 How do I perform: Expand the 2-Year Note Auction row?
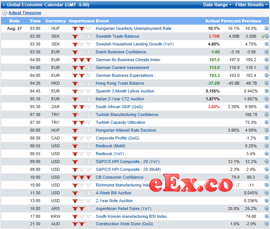[266, 201]
